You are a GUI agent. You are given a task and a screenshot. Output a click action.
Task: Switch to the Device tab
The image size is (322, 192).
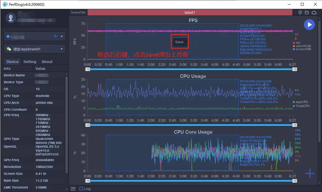(x=13, y=62)
